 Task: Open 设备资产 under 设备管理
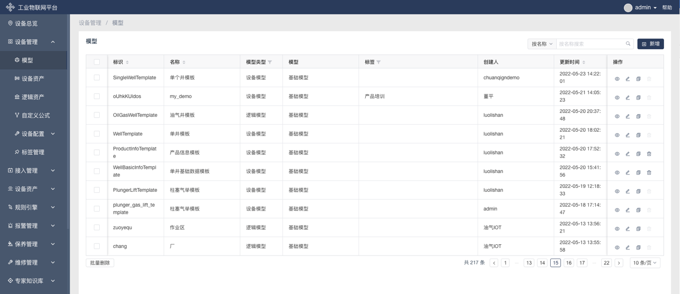(x=33, y=79)
